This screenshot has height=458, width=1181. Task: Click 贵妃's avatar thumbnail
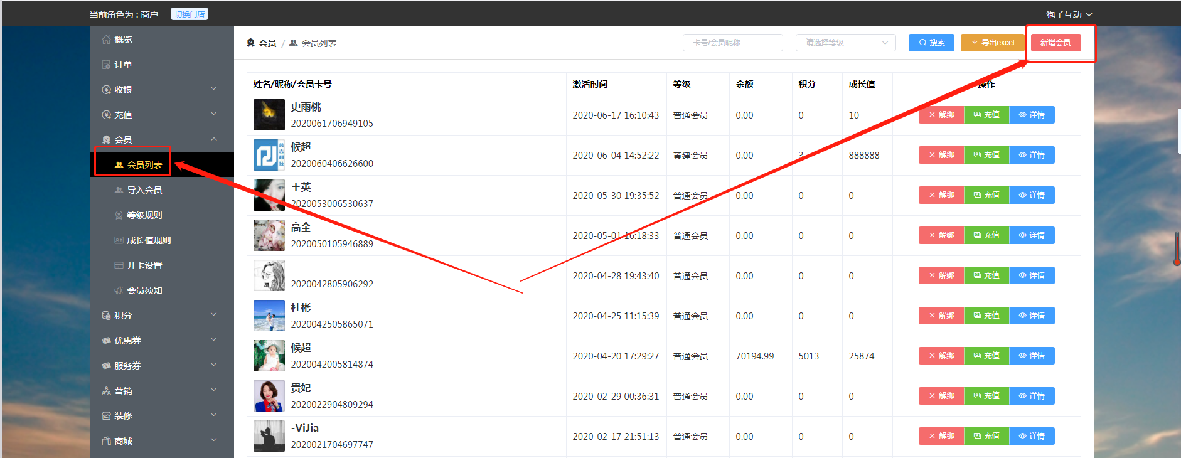(x=269, y=396)
